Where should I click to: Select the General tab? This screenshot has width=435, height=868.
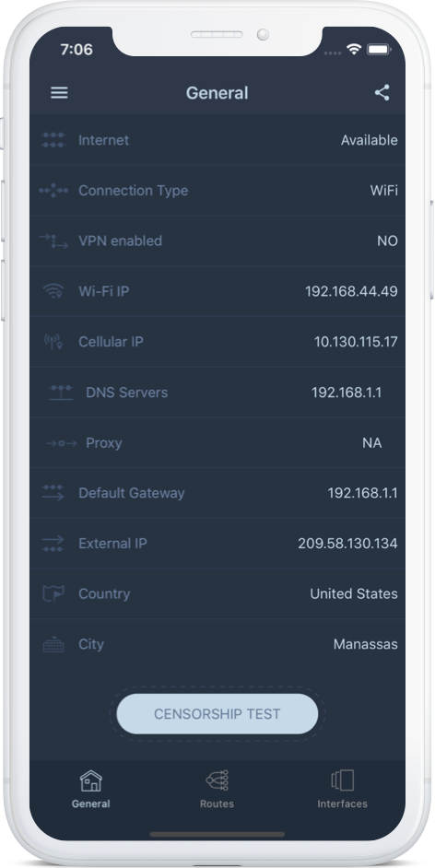[x=90, y=789]
